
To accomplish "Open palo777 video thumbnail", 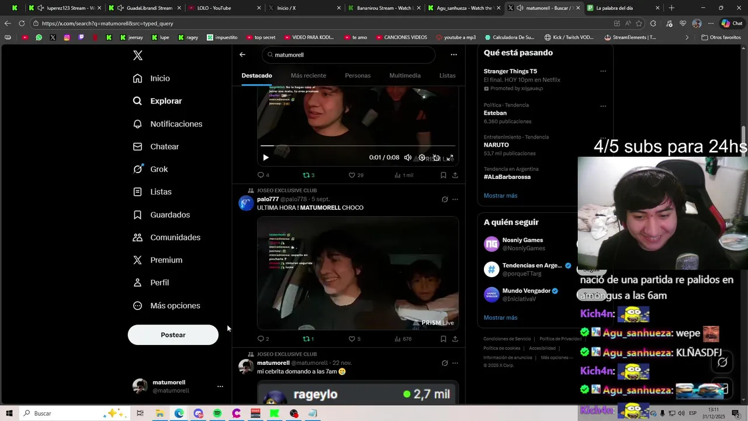I will (x=358, y=273).
